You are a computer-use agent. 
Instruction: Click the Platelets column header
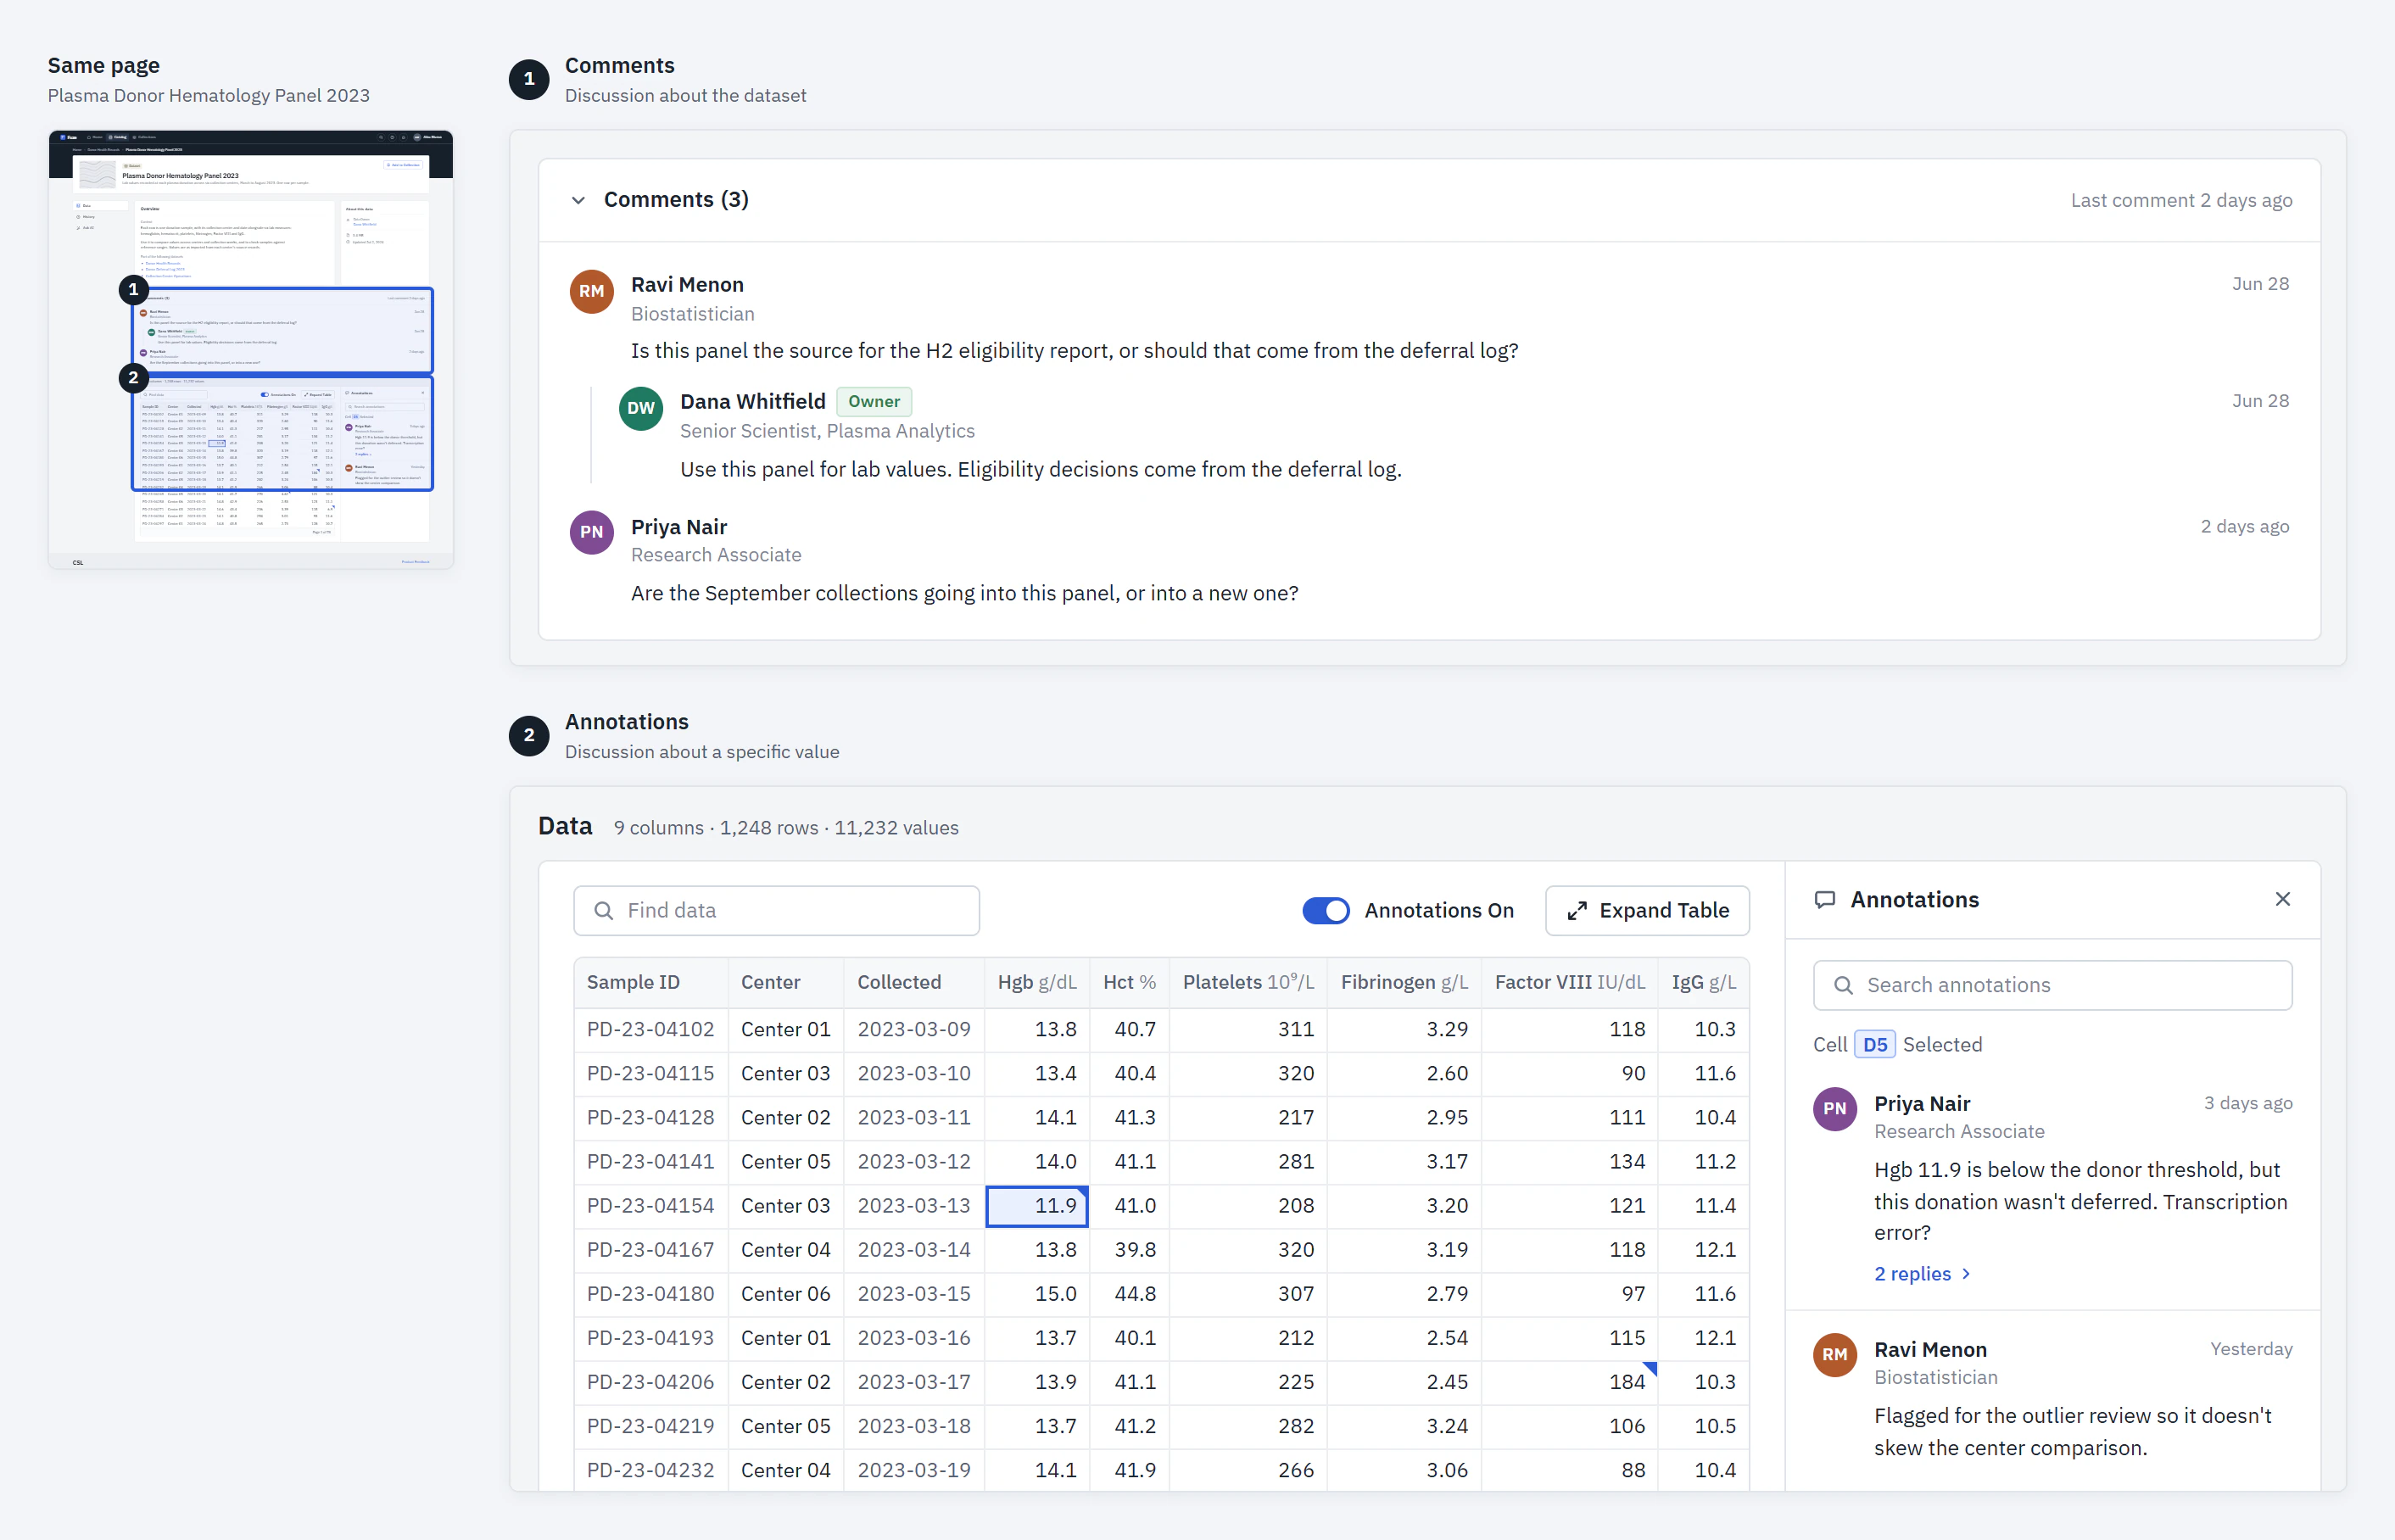coord(1248,982)
